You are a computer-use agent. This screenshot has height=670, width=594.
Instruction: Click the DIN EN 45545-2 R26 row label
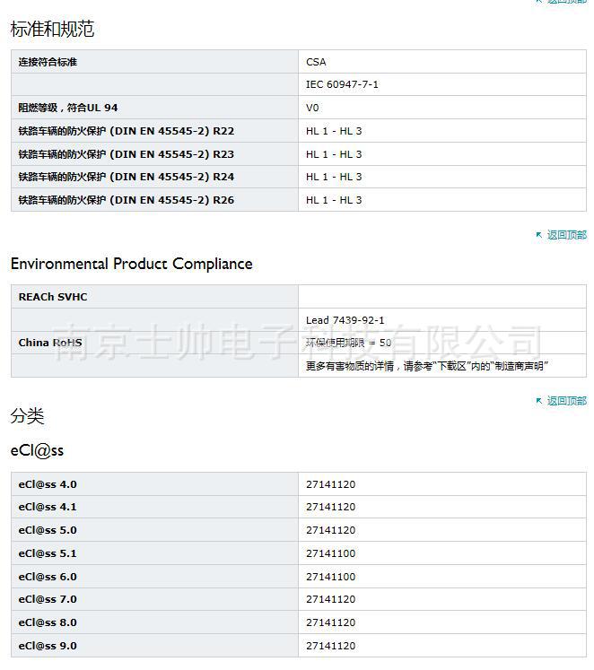coord(126,200)
